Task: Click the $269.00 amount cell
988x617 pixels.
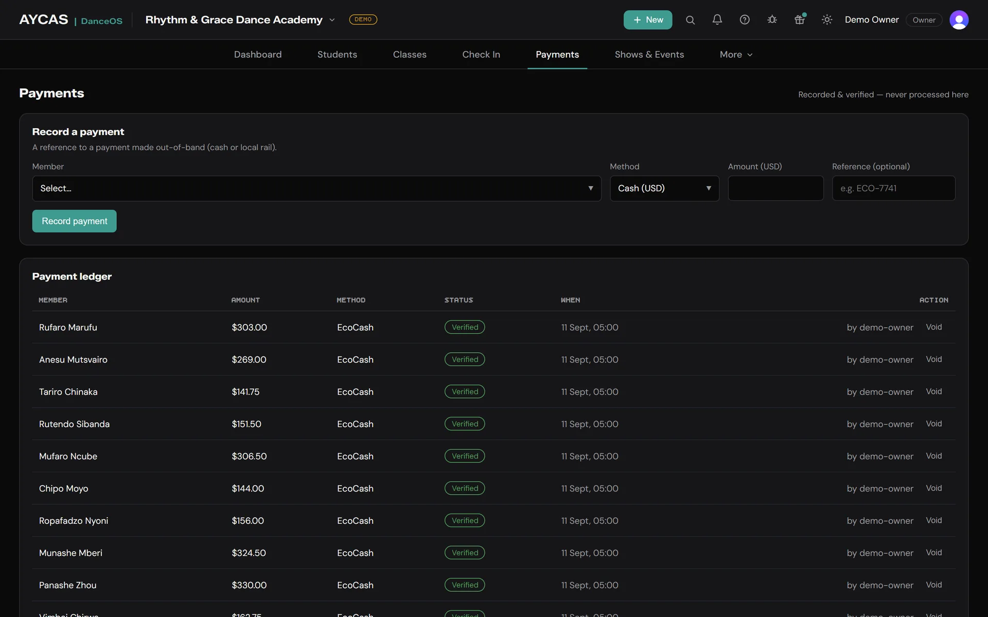Action: click(249, 359)
